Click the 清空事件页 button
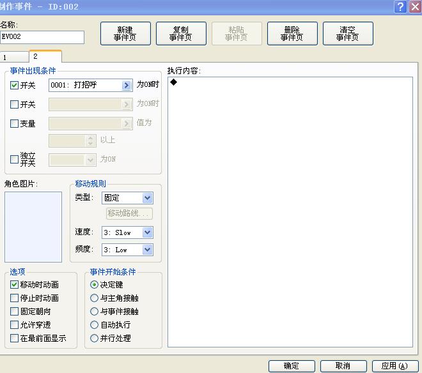422x373 pixels. (348, 33)
